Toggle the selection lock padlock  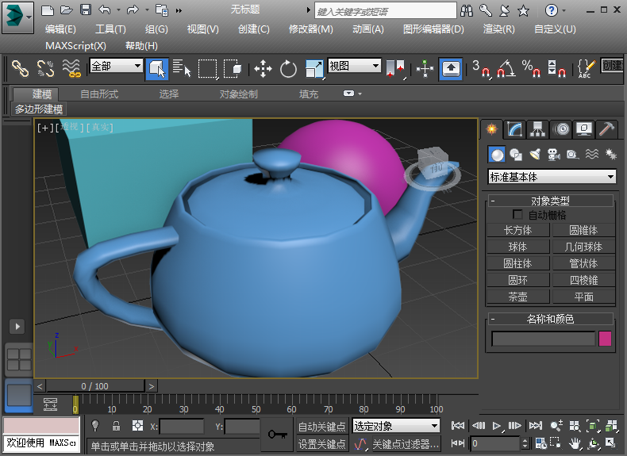[x=116, y=427]
